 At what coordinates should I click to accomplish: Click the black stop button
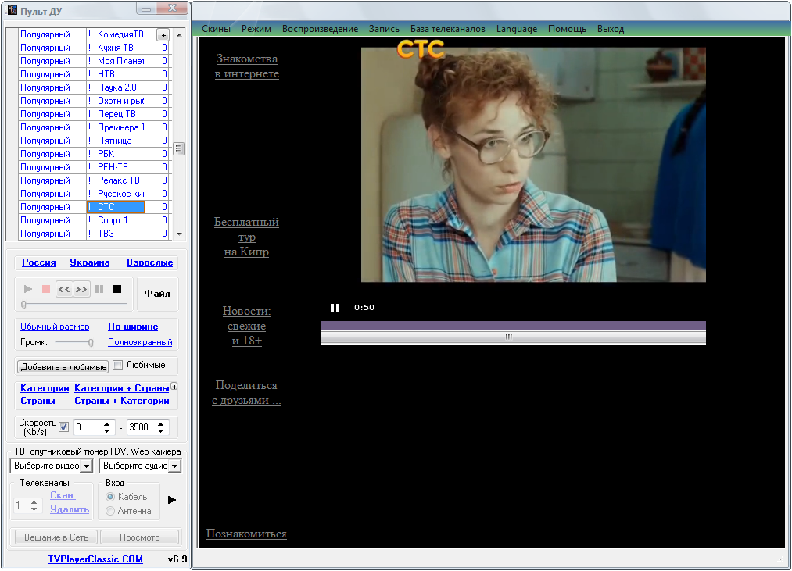point(117,289)
